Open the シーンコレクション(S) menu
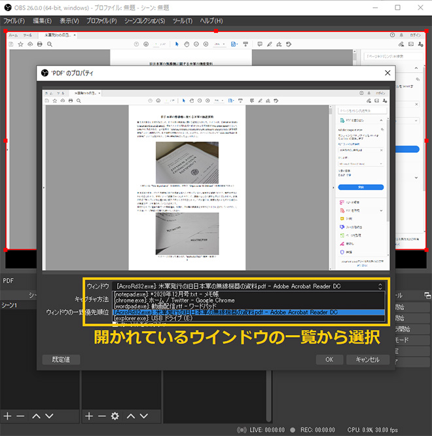 pyautogui.click(x=145, y=21)
